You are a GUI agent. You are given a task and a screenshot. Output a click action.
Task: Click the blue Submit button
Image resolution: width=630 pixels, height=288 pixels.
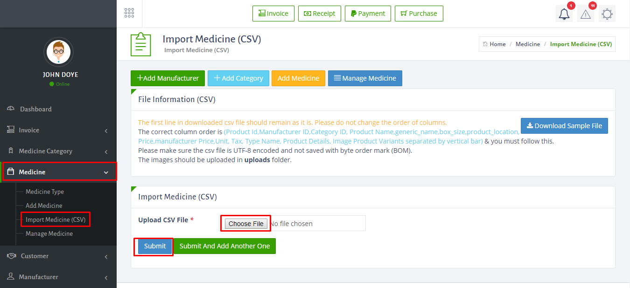155,246
